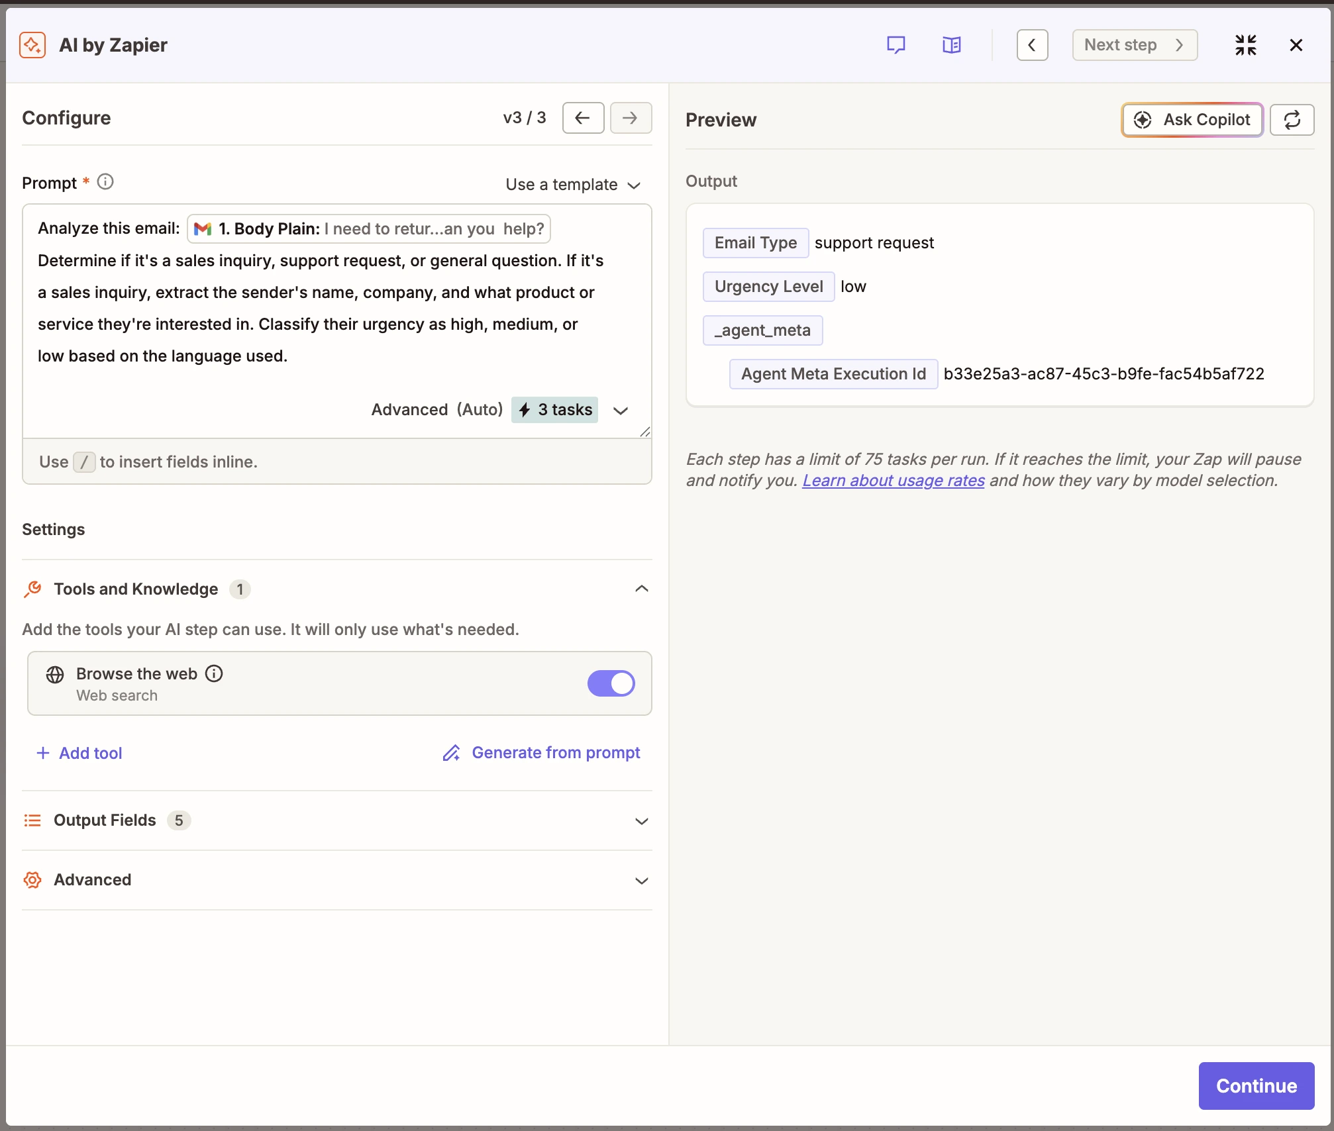Click the slash key hint badge

tap(84, 462)
